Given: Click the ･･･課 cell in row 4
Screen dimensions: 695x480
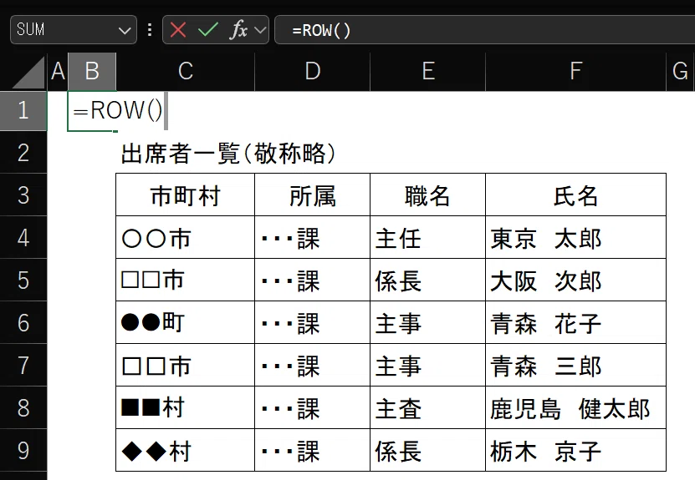Looking at the screenshot, I should click(313, 238).
